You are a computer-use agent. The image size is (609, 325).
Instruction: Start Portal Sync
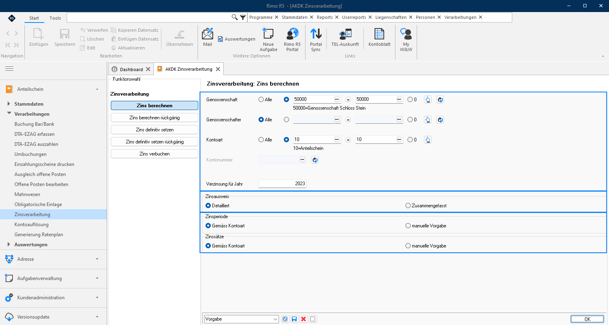pyautogui.click(x=316, y=40)
